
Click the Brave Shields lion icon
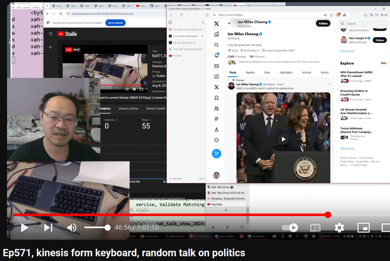(338, 15)
